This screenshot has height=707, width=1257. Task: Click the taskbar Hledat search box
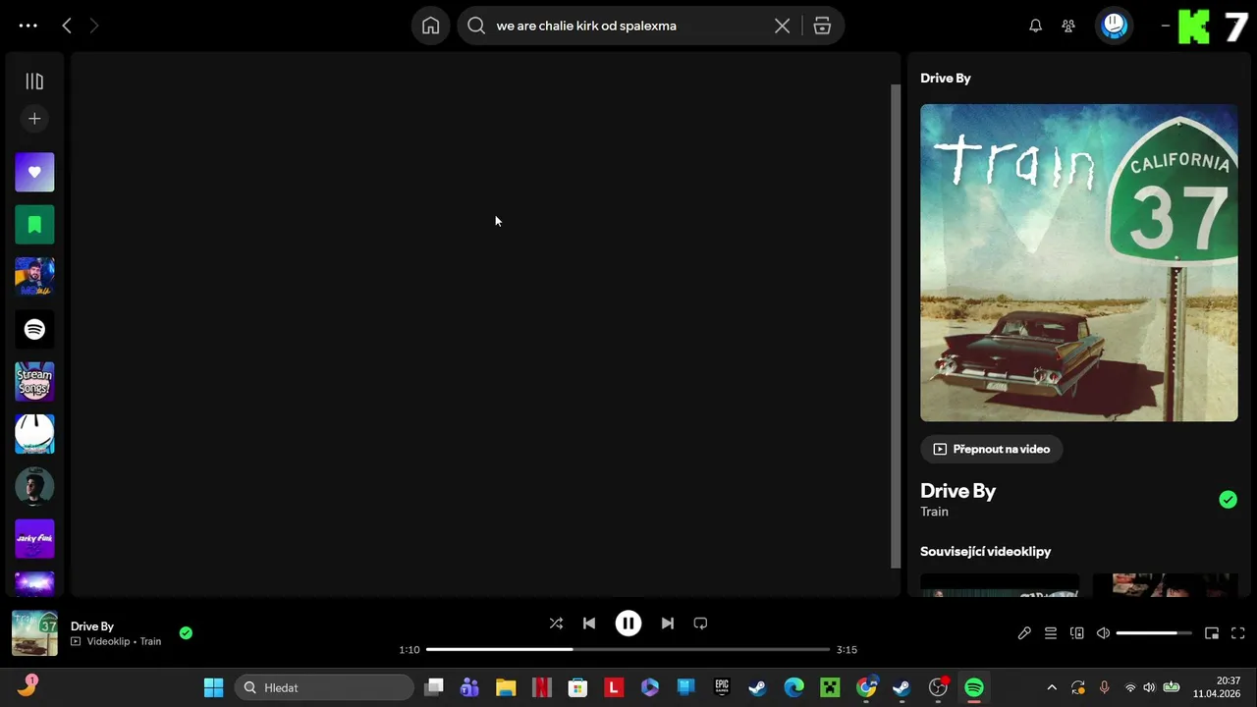tap(324, 687)
